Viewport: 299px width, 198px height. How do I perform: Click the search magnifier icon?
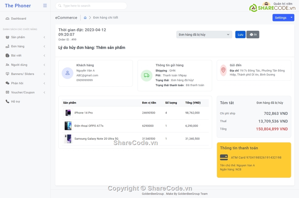click(60, 6)
